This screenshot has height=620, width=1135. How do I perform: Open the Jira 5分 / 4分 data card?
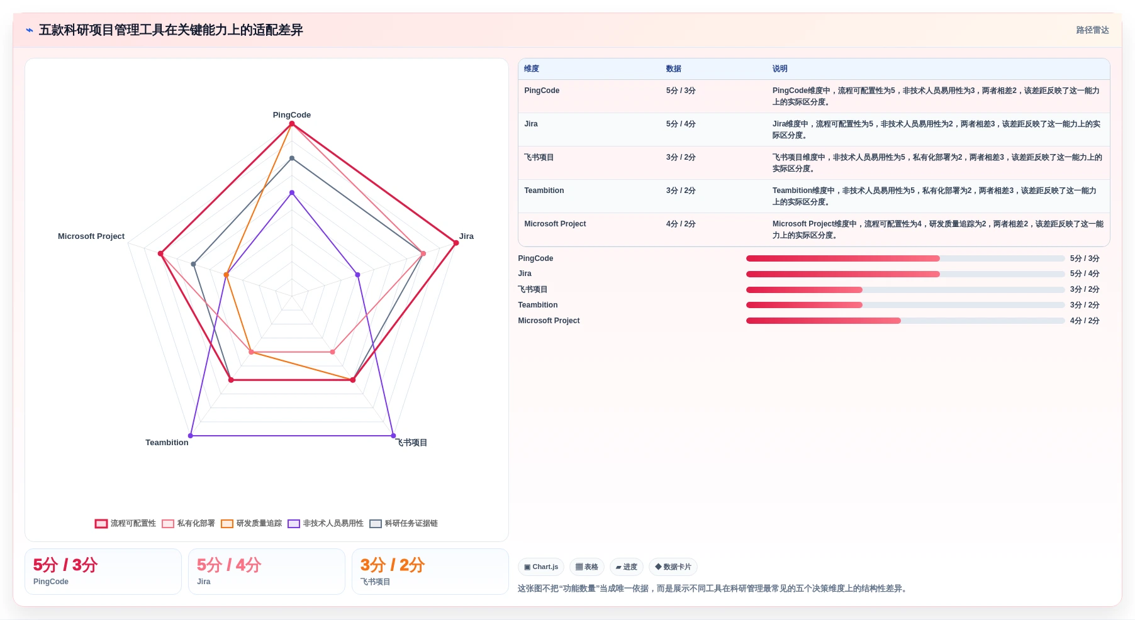coord(267,572)
